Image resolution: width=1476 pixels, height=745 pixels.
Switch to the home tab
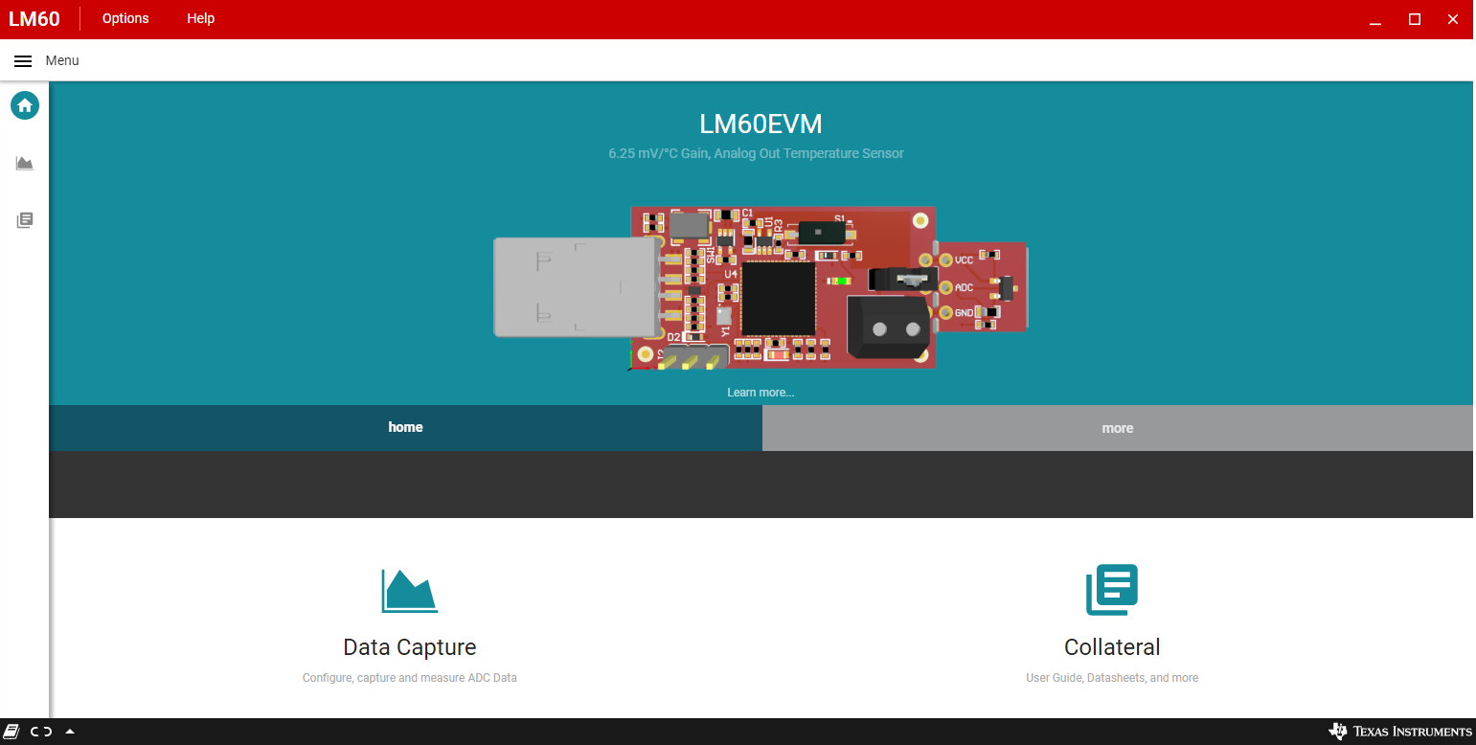[x=405, y=428]
